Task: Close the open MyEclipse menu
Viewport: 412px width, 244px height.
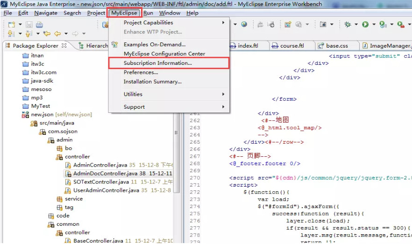Action: tap(124, 13)
